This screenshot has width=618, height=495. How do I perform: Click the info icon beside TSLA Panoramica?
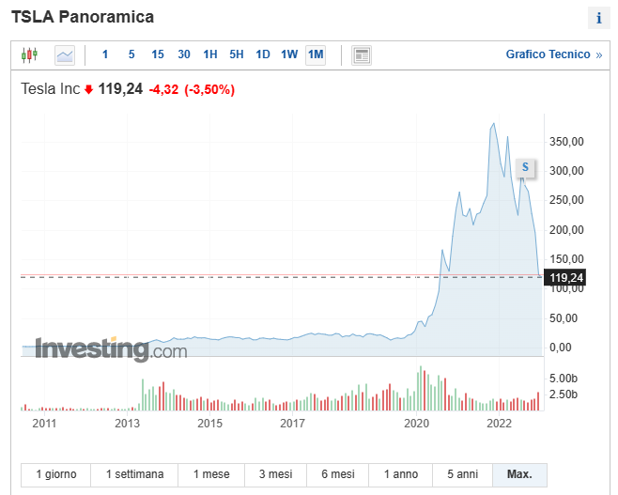598,18
